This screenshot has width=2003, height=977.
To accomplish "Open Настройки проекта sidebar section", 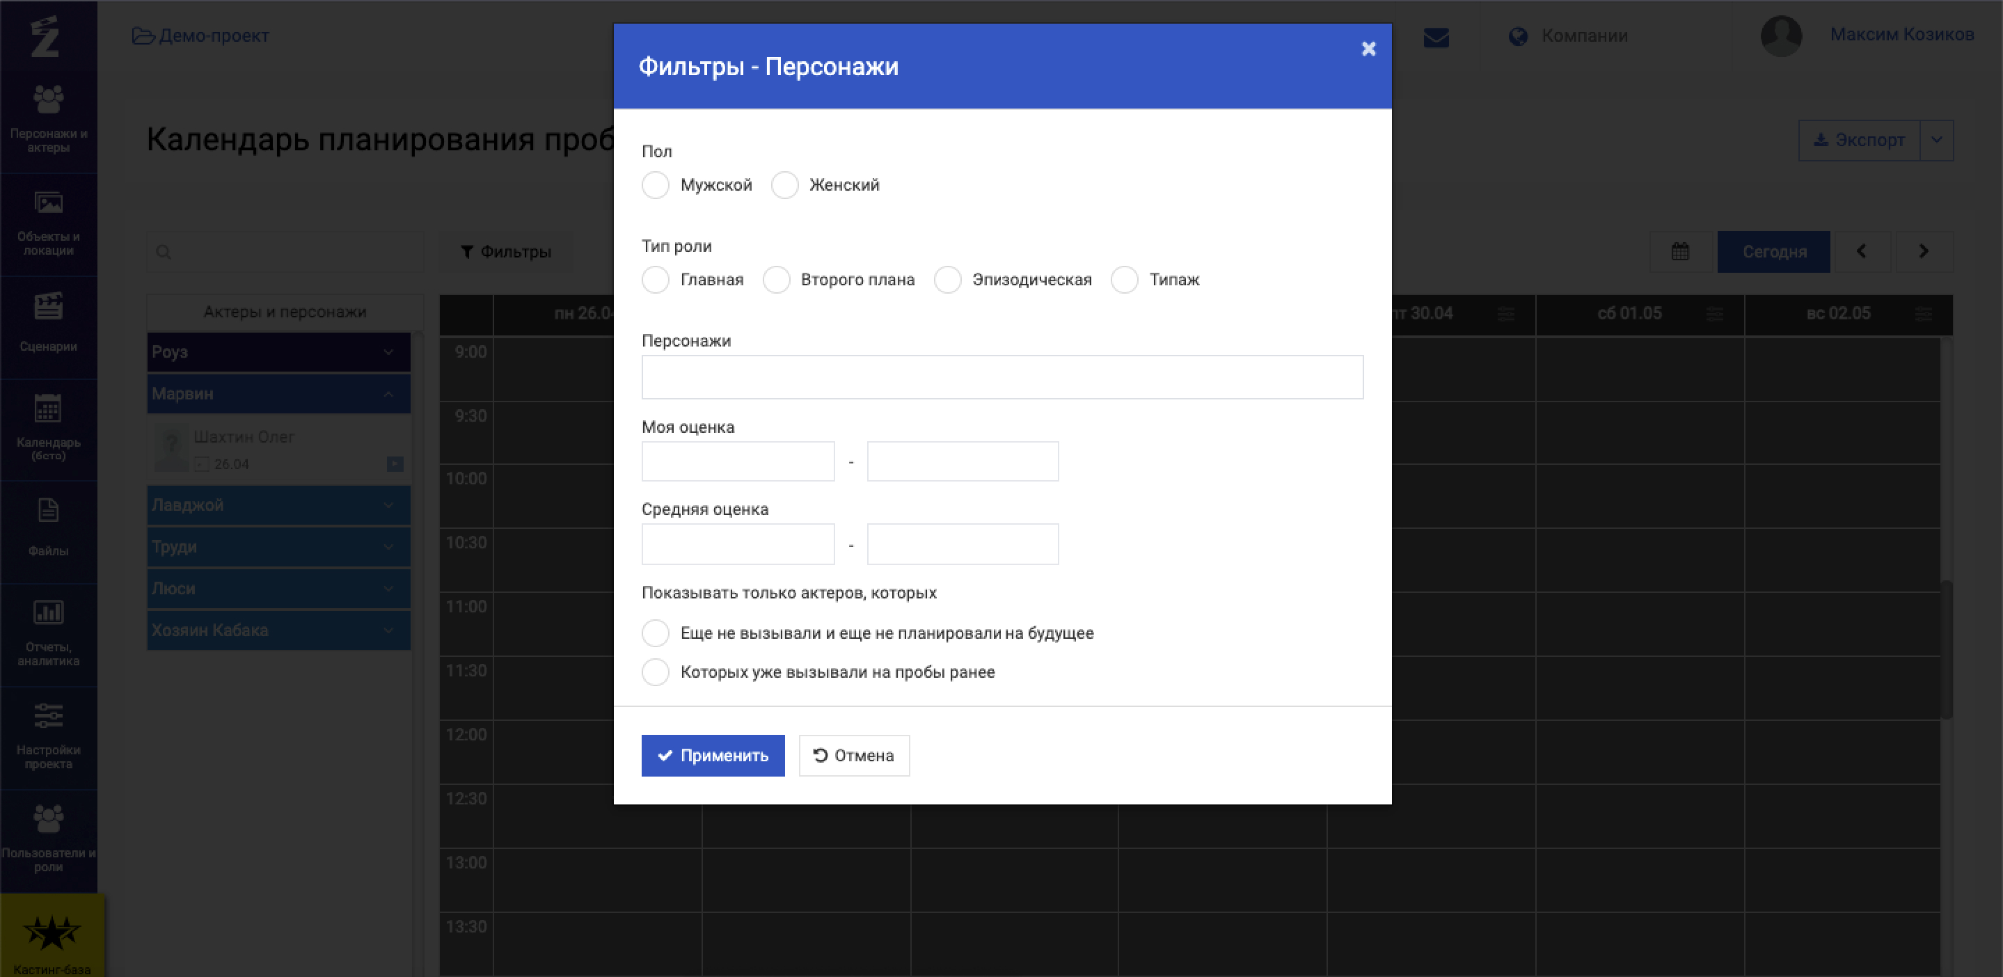I will pos(48,736).
